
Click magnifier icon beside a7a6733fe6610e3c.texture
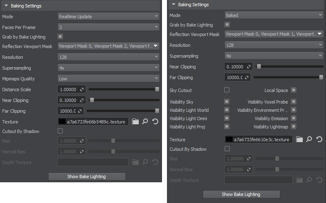click(309, 140)
